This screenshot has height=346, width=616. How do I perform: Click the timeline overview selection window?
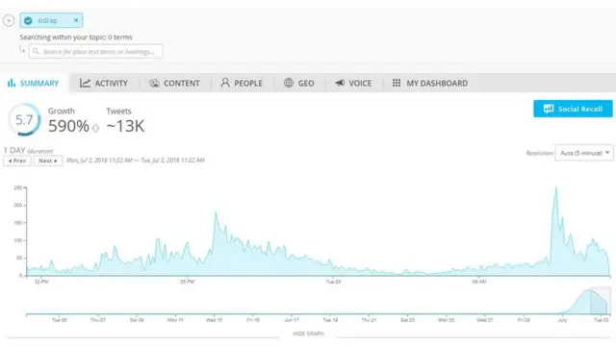(601, 301)
